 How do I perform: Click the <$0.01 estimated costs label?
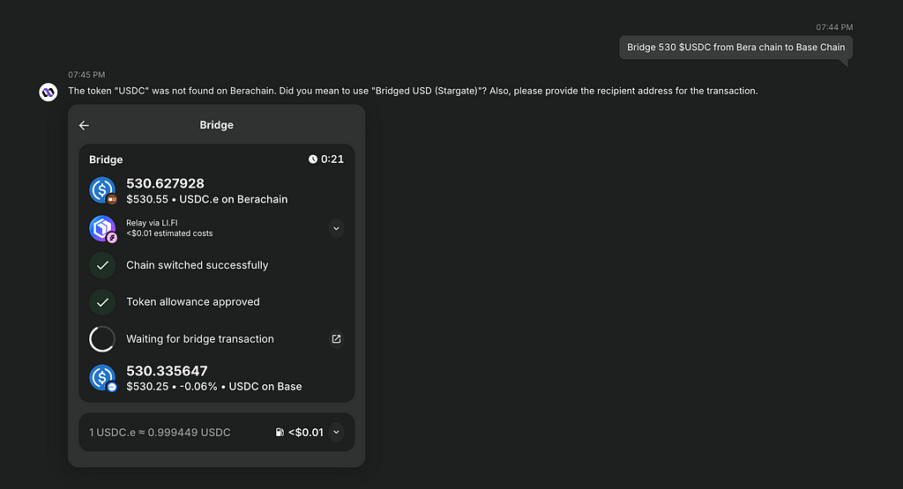pyautogui.click(x=169, y=233)
